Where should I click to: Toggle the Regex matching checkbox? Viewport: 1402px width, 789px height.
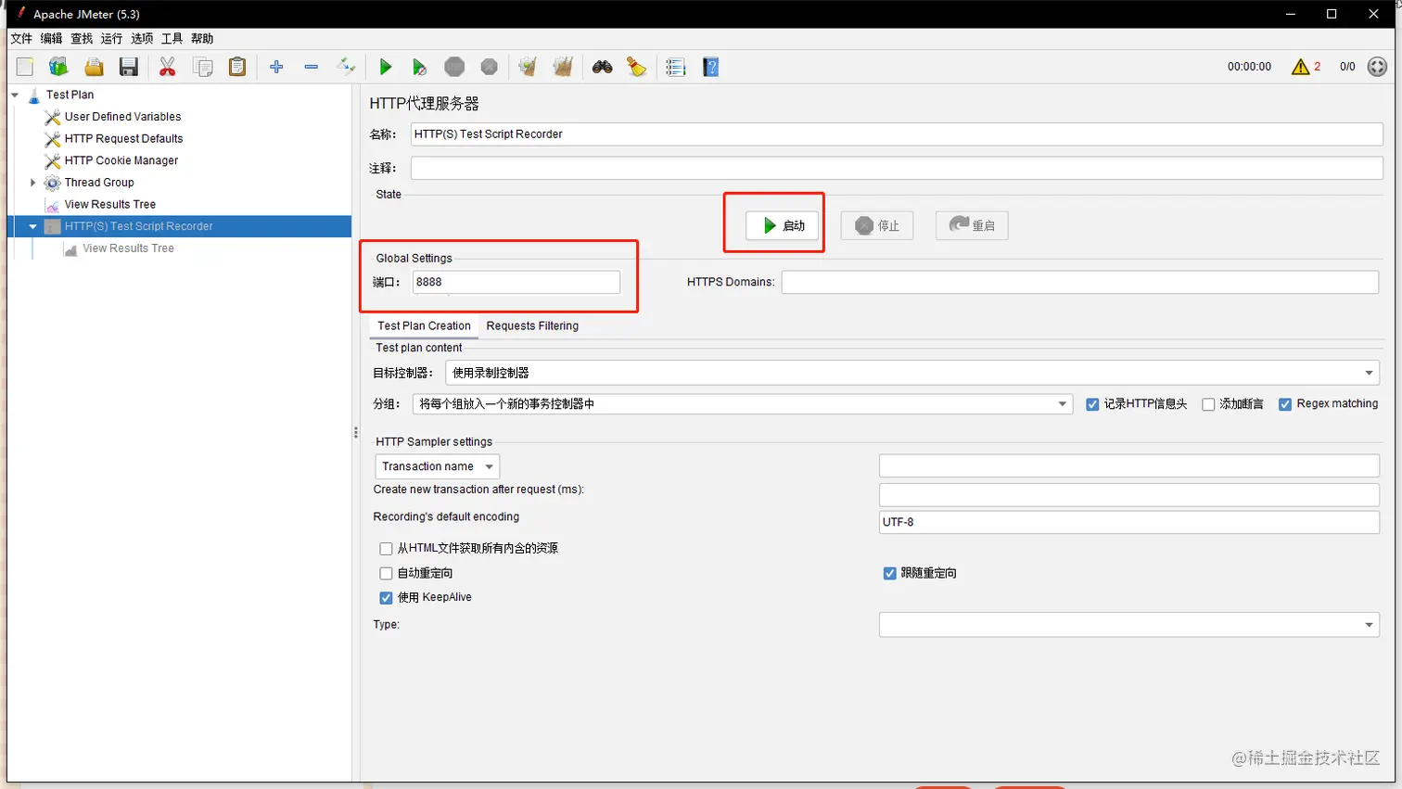[1285, 404]
